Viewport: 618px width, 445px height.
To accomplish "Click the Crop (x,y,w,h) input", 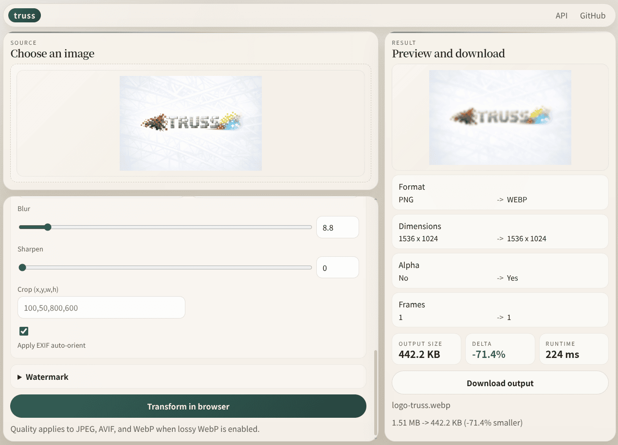I will [x=101, y=307].
